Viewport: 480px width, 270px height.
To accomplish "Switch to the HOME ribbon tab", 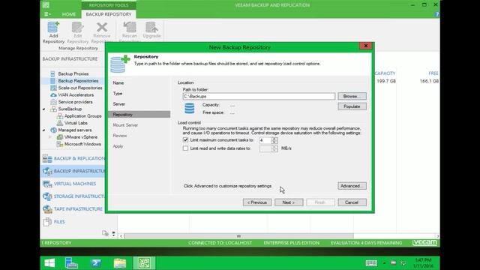I will (x=69, y=14).
